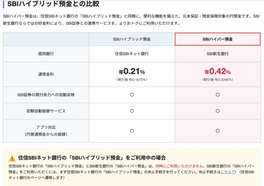Select the SBIハイパー預金 column header

click(218, 39)
